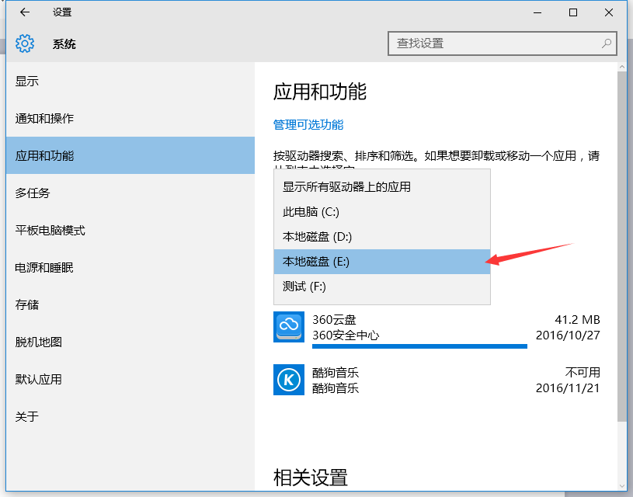Viewport: 633px width, 497px height.
Task: Click the 41.2 MB size value
Action: (x=577, y=320)
